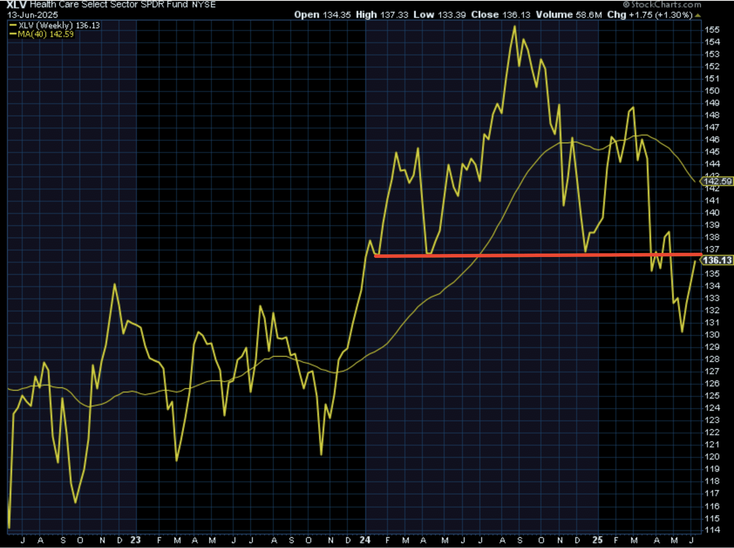Click the green up-arrow beside Chg

[x=698, y=15]
